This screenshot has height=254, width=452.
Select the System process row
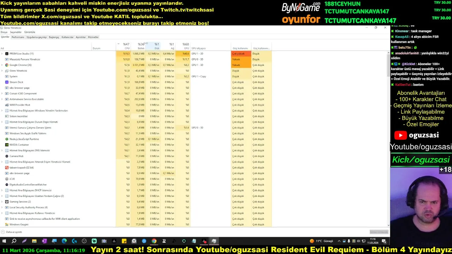136,76
